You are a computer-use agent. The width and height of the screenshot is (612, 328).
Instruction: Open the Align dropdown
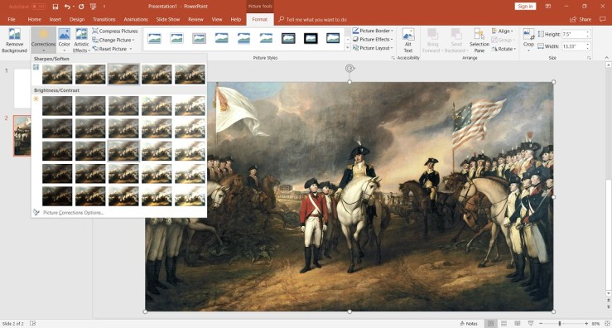coord(503,31)
